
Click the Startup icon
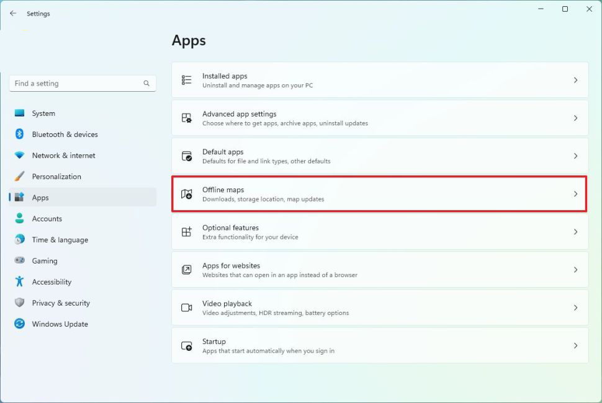pos(186,346)
